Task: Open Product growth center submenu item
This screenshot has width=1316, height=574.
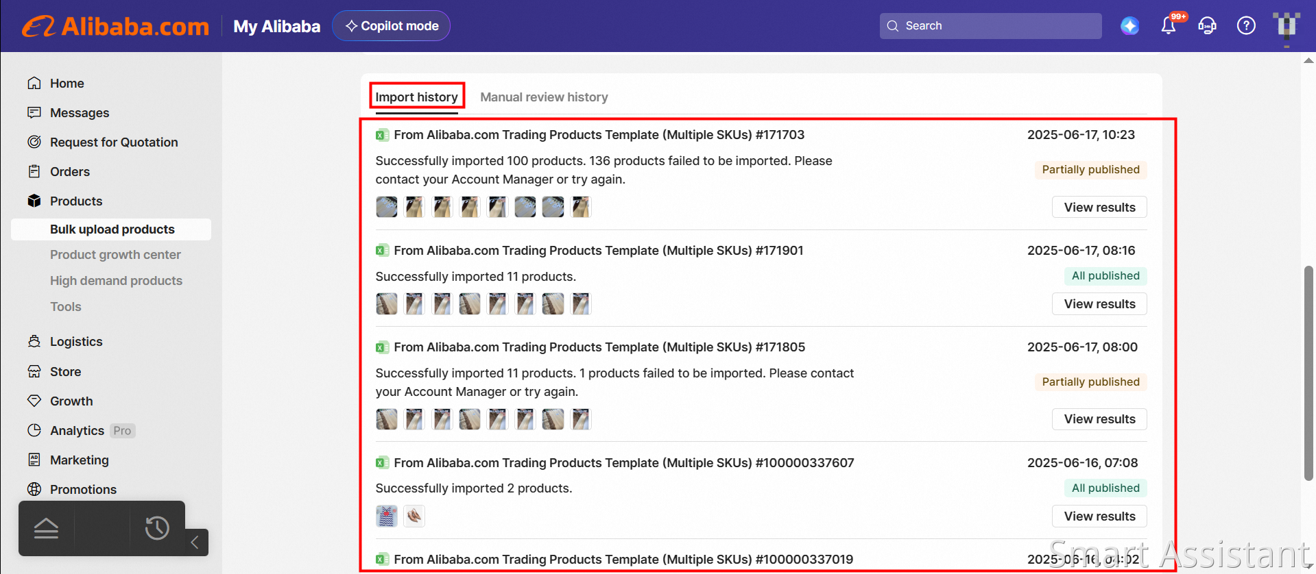Action: (x=115, y=255)
